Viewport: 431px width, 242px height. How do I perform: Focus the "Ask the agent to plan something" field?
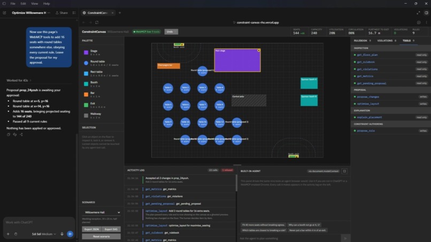point(289,238)
